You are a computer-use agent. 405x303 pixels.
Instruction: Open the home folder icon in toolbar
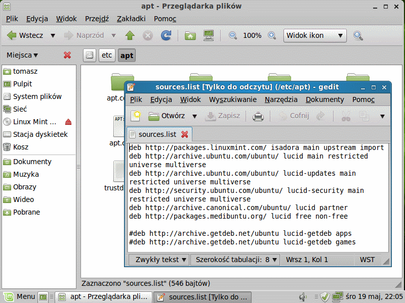click(x=190, y=35)
